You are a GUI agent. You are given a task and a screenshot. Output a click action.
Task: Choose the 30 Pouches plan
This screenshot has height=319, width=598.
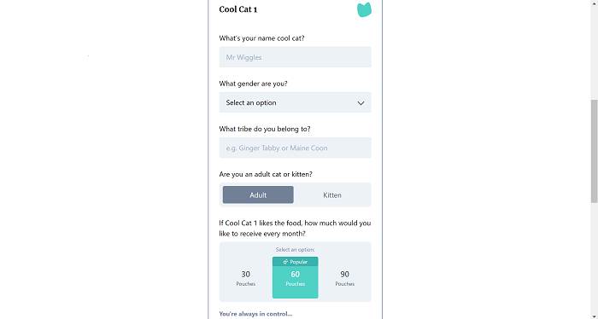point(246,278)
